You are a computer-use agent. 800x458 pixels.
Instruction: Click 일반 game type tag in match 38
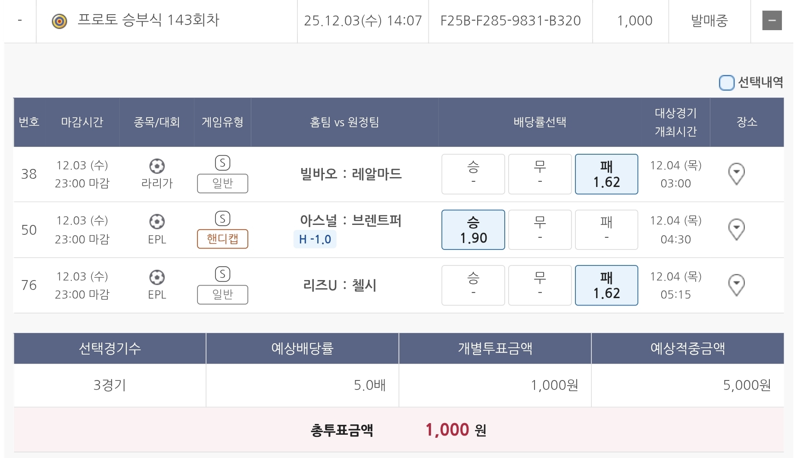point(222,184)
